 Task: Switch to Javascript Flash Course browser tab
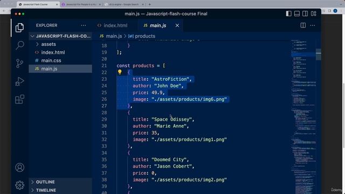(x=38, y=4)
